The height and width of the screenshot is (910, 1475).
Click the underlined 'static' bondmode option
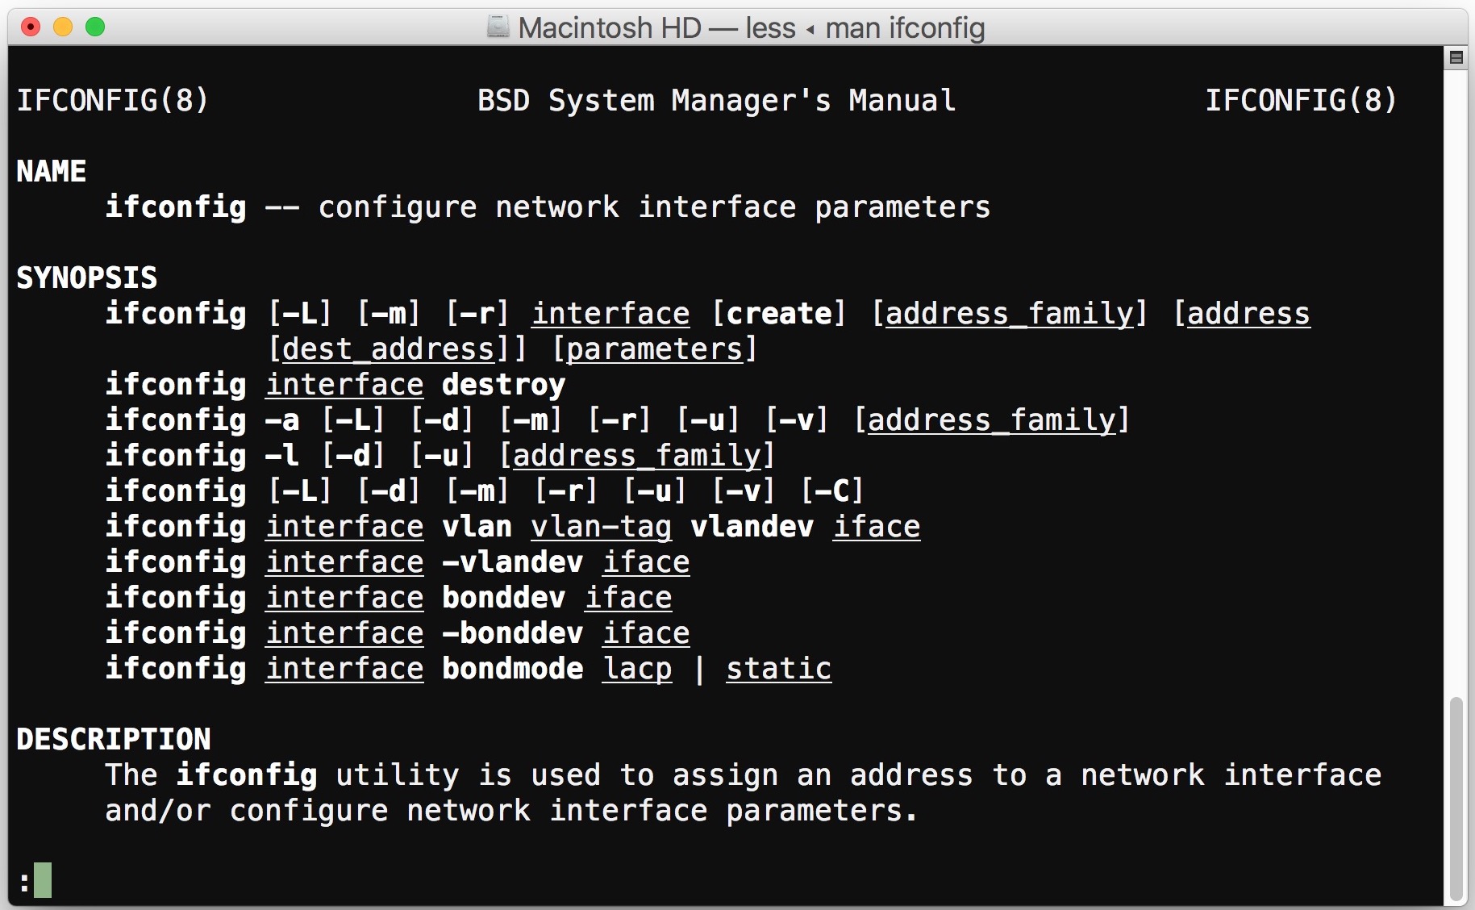(779, 669)
